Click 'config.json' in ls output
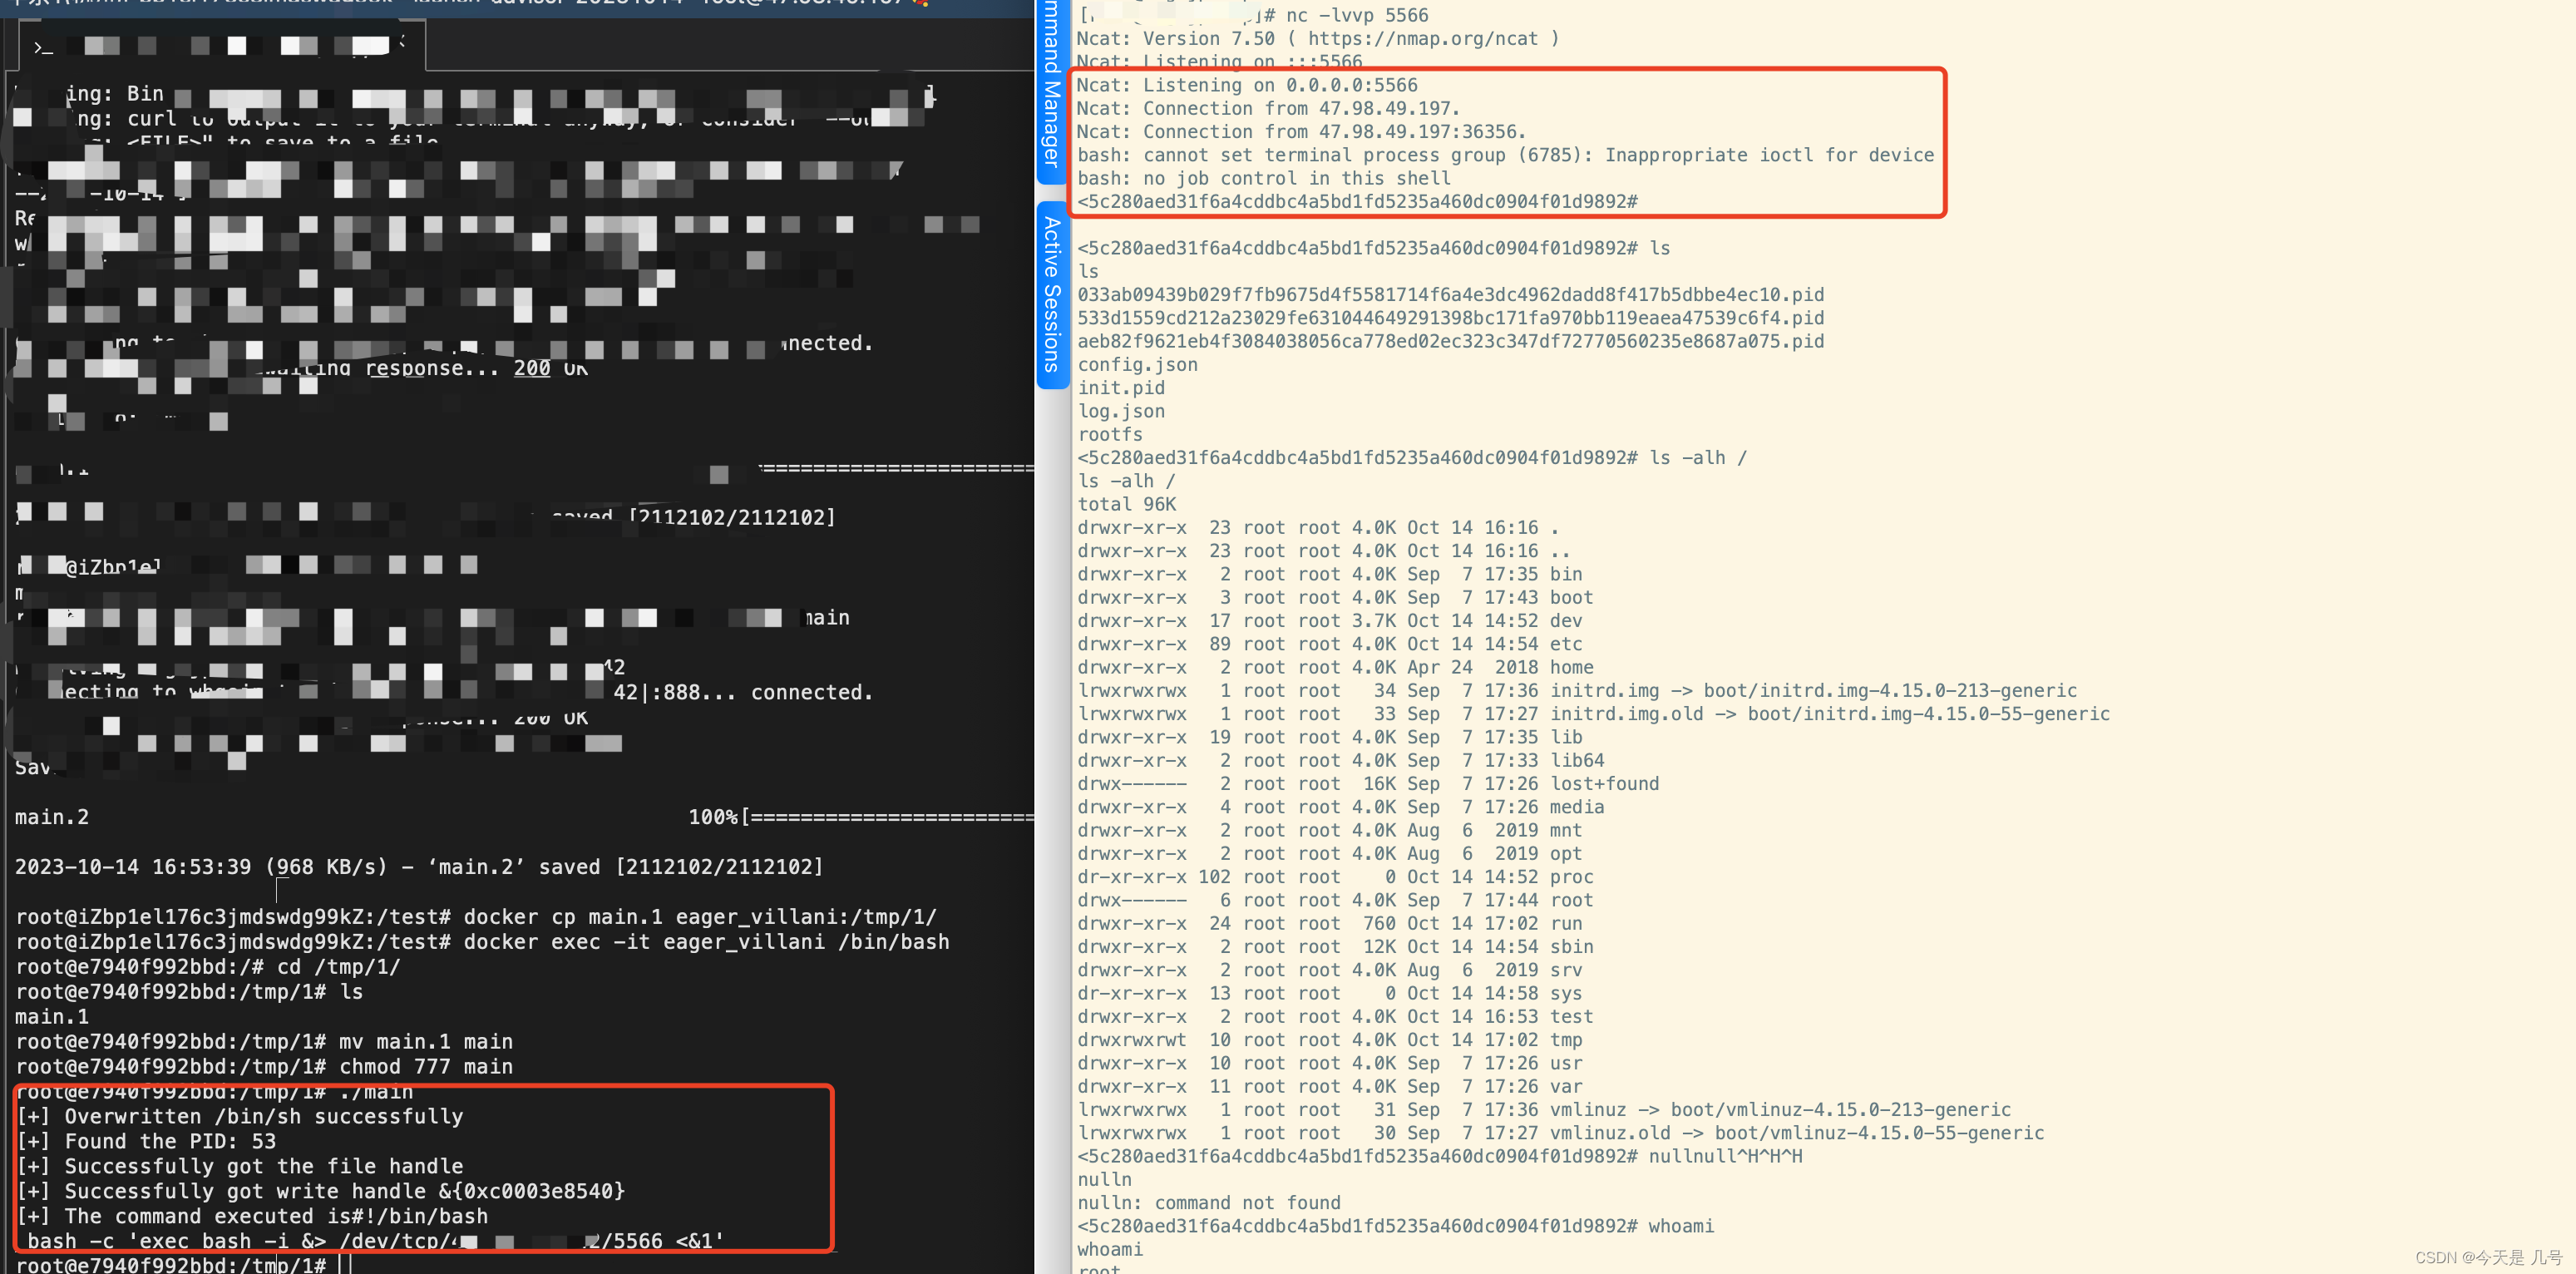Image resolution: width=2576 pixels, height=1274 pixels. 1137,365
